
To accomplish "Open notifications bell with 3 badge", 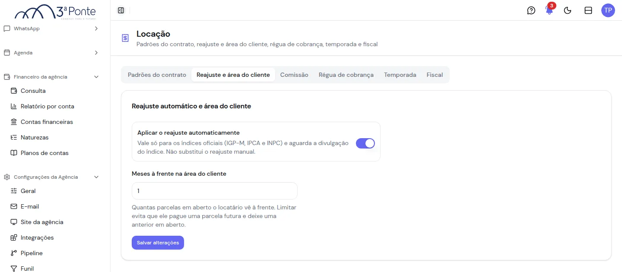I will [x=549, y=10].
